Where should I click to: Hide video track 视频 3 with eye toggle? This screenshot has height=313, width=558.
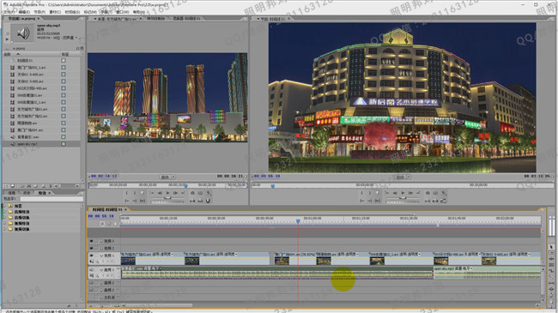[x=92, y=241]
